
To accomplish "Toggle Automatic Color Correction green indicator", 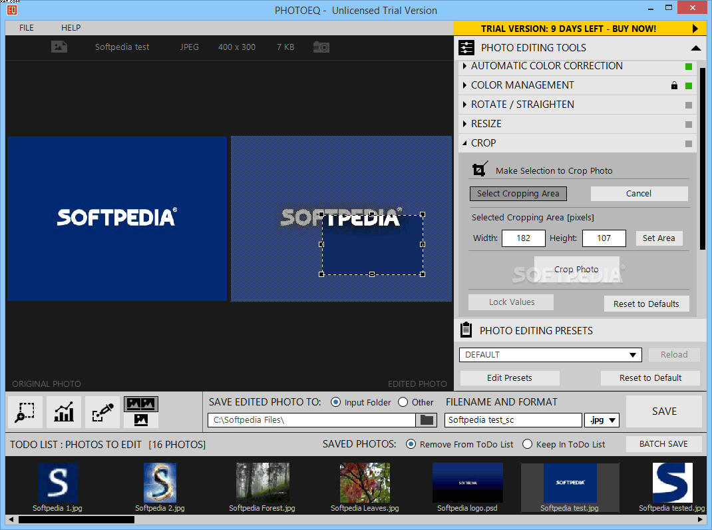I will [x=689, y=67].
